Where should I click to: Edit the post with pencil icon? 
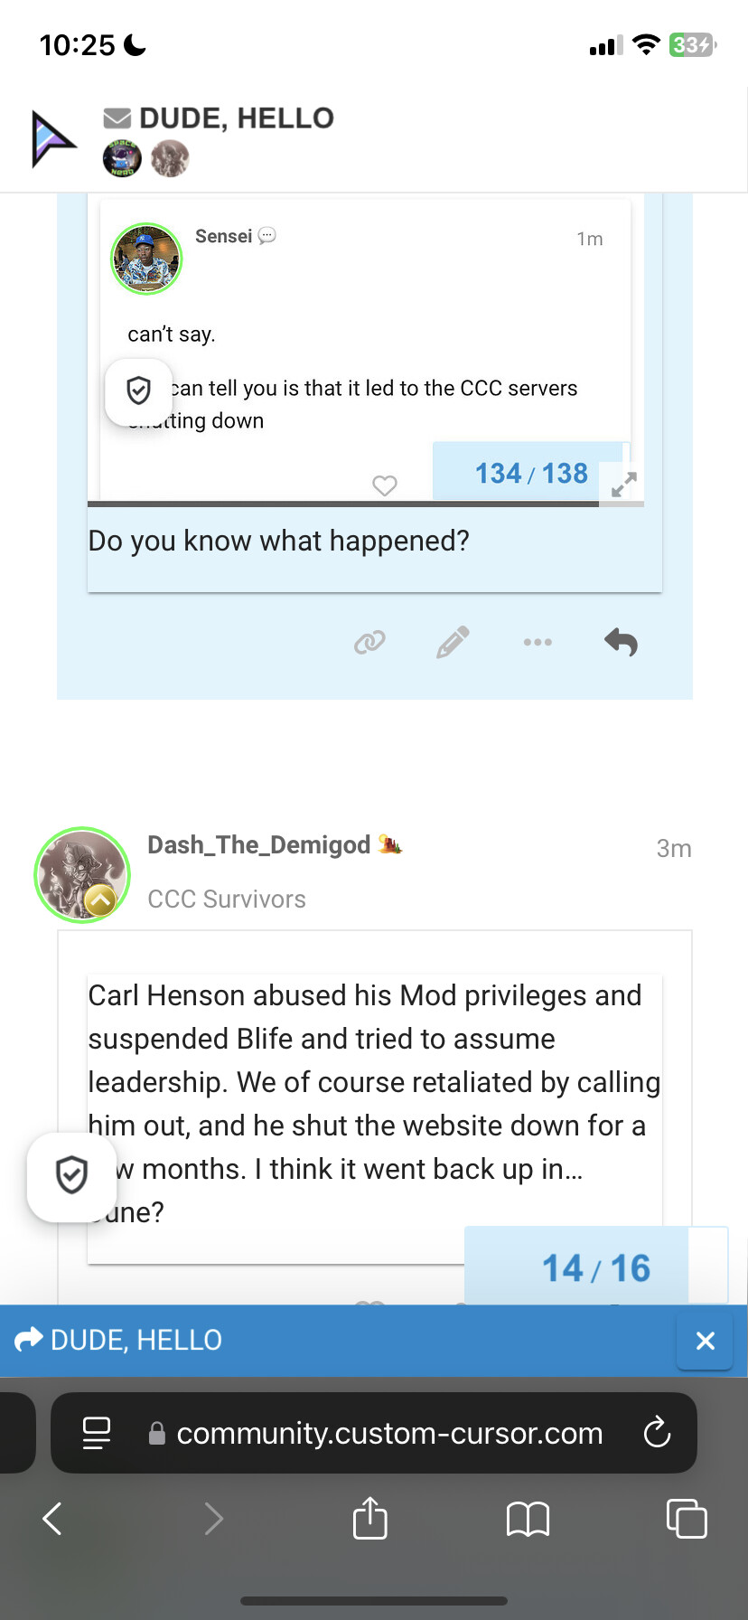coord(453,642)
